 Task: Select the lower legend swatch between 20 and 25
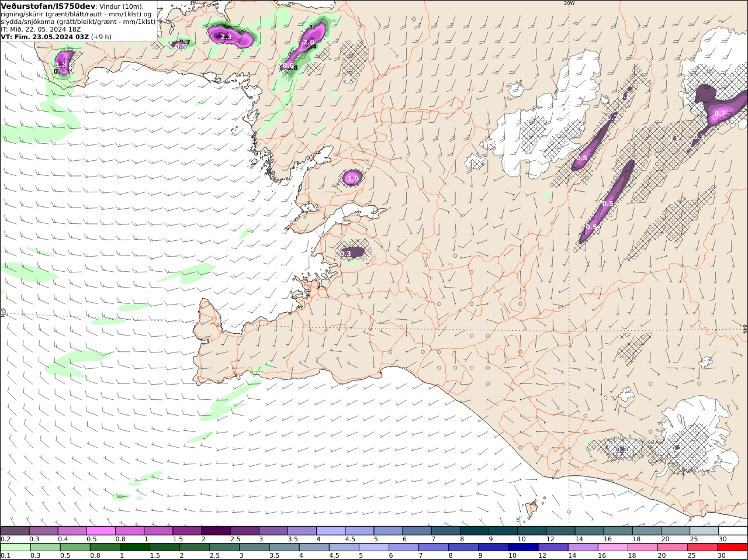pos(672,548)
